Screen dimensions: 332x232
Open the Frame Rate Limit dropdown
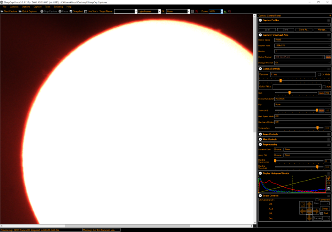tap(303, 99)
